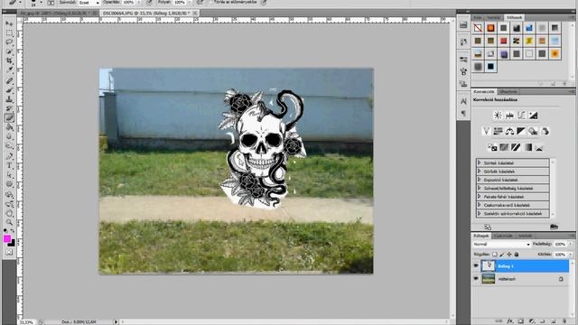Set background black color swatch
Screen dimensions: 578x325
pos(12,243)
